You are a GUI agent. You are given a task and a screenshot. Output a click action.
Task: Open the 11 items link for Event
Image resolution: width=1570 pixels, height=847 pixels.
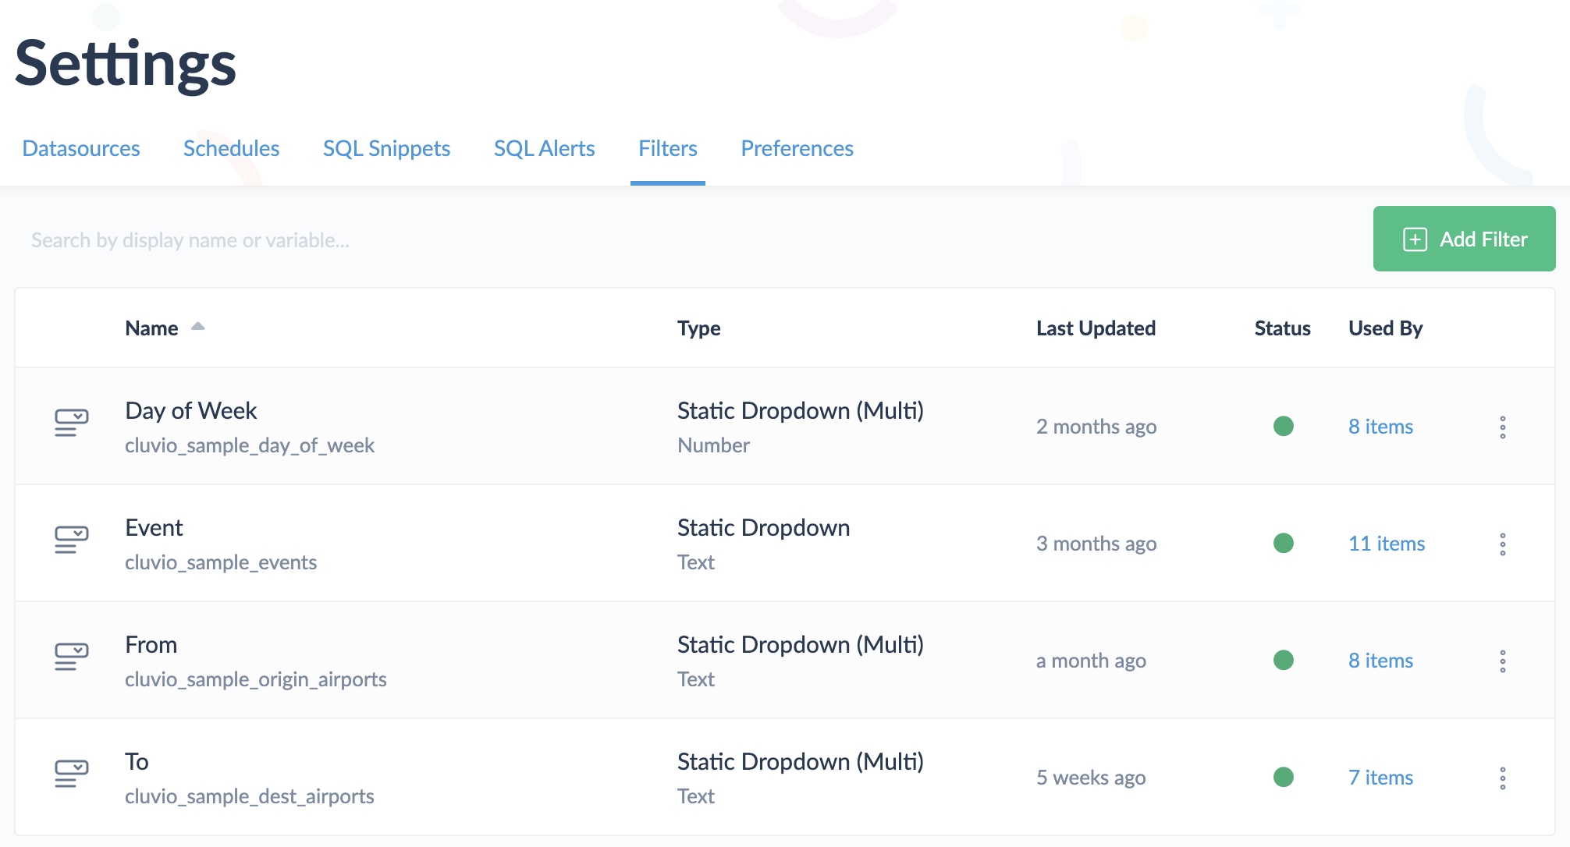tap(1387, 544)
